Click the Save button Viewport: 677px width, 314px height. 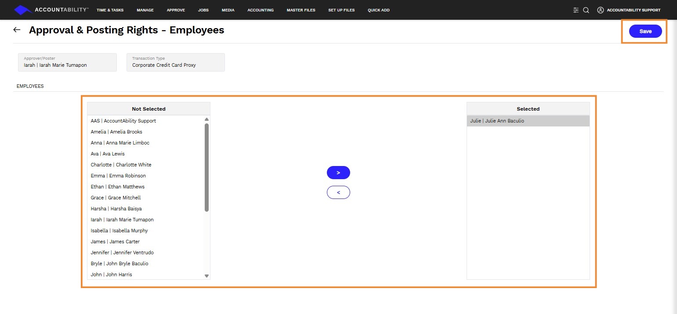[645, 31]
